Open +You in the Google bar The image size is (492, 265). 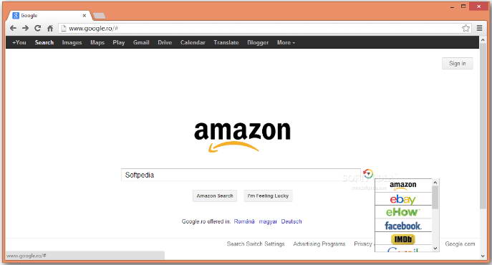pyautogui.click(x=19, y=42)
